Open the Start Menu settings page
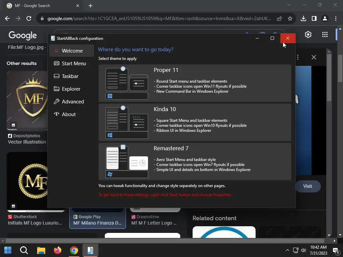Viewport: 343px width, 257px height. [72, 63]
